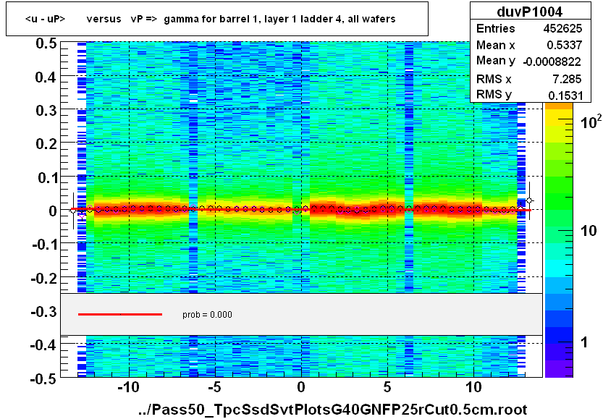
Task: Click the y-axis label 0.5
Action: pyautogui.click(x=46, y=43)
